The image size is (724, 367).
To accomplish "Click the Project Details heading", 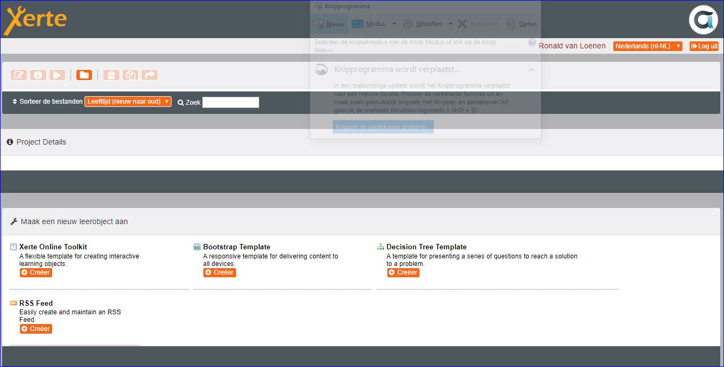I will 41,142.
